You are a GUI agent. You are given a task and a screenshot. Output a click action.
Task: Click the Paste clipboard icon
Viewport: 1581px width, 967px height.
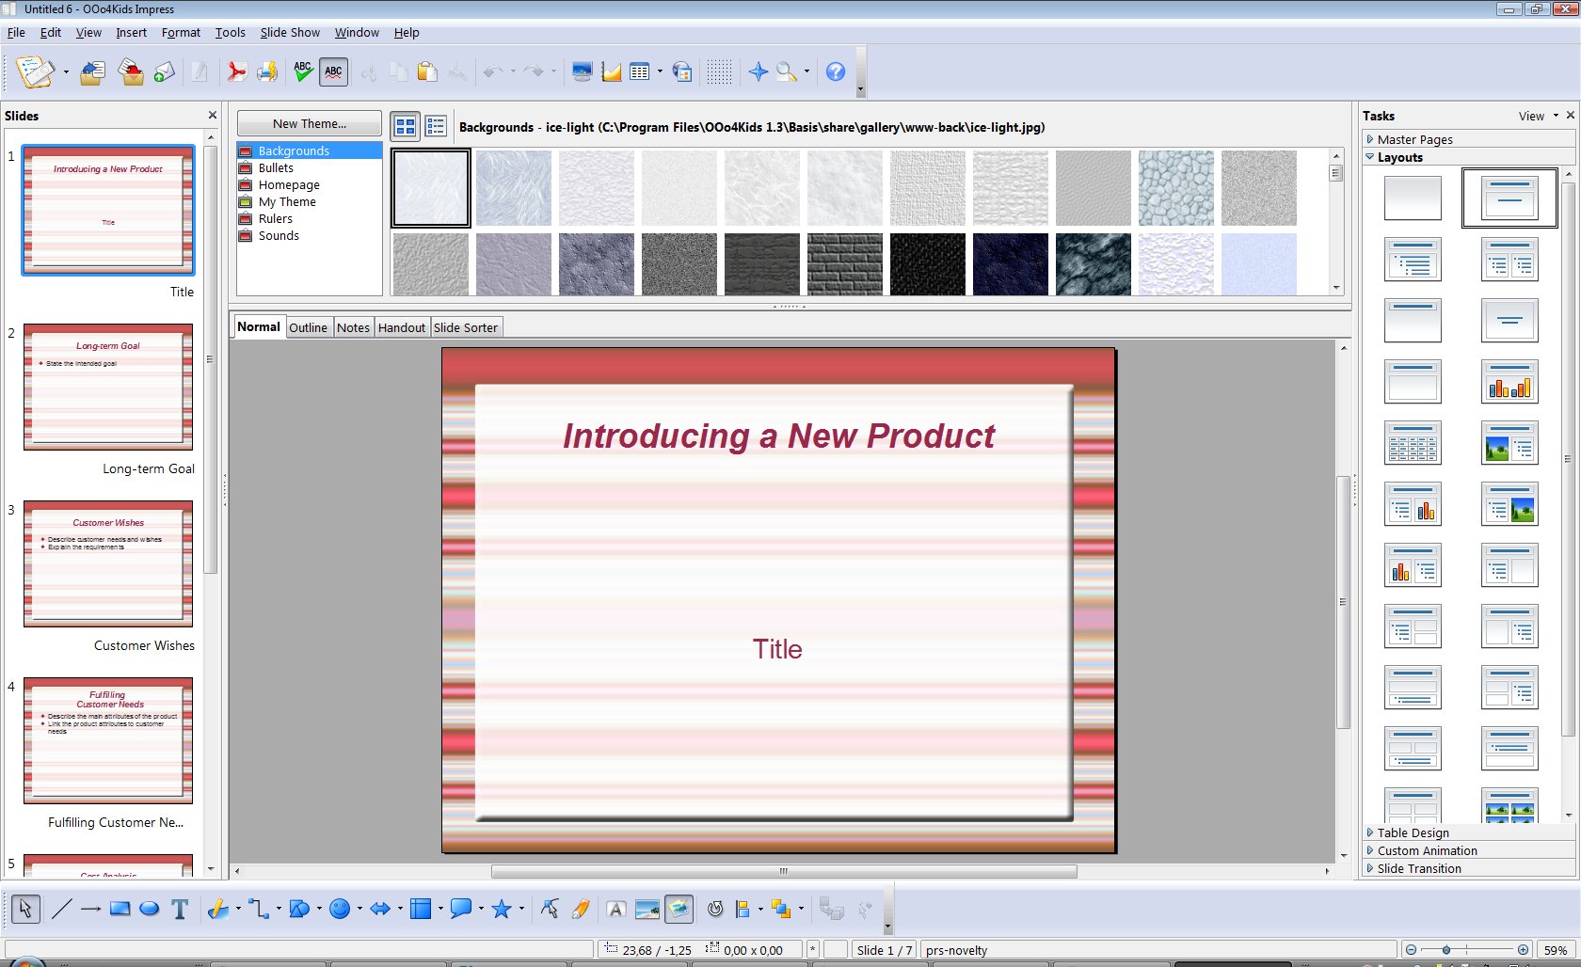coord(428,71)
